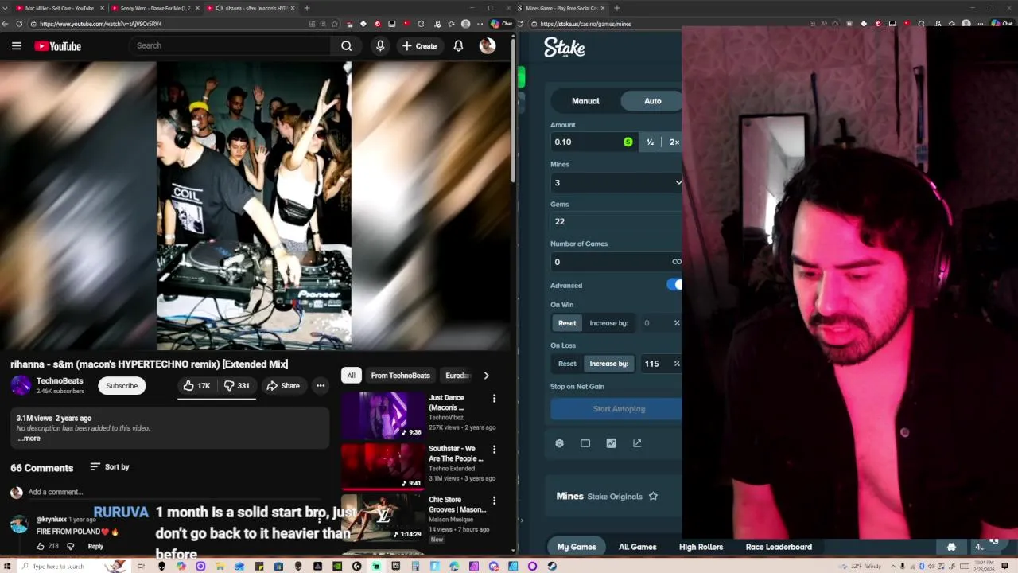The height and width of the screenshot is (573, 1018).
Task: Dislike the video showing 331
Action: tap(237, 386)
